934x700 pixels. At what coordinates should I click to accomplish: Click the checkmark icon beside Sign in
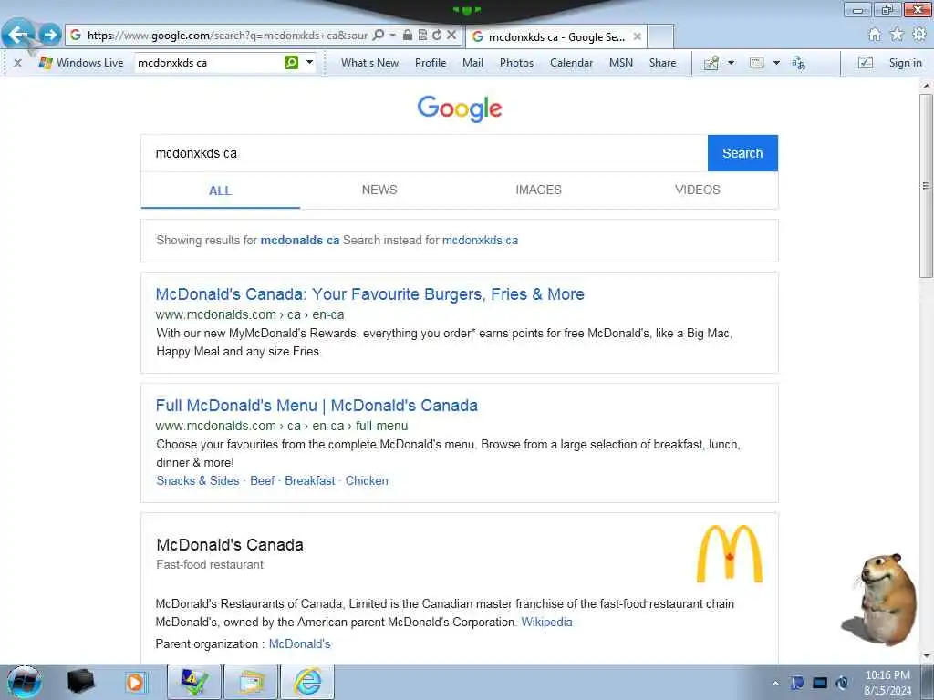[x=865, y=63]
